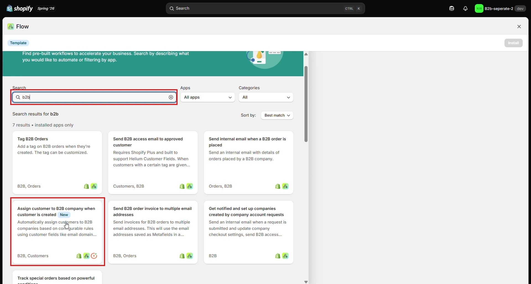Click Flow icon on Assign customer card
The image size is (531, 284).
click(x=87, y=256)
